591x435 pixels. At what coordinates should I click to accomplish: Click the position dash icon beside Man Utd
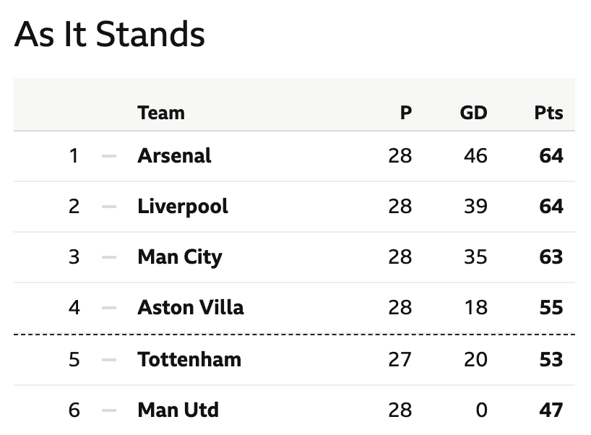click(x=109, y=410)
